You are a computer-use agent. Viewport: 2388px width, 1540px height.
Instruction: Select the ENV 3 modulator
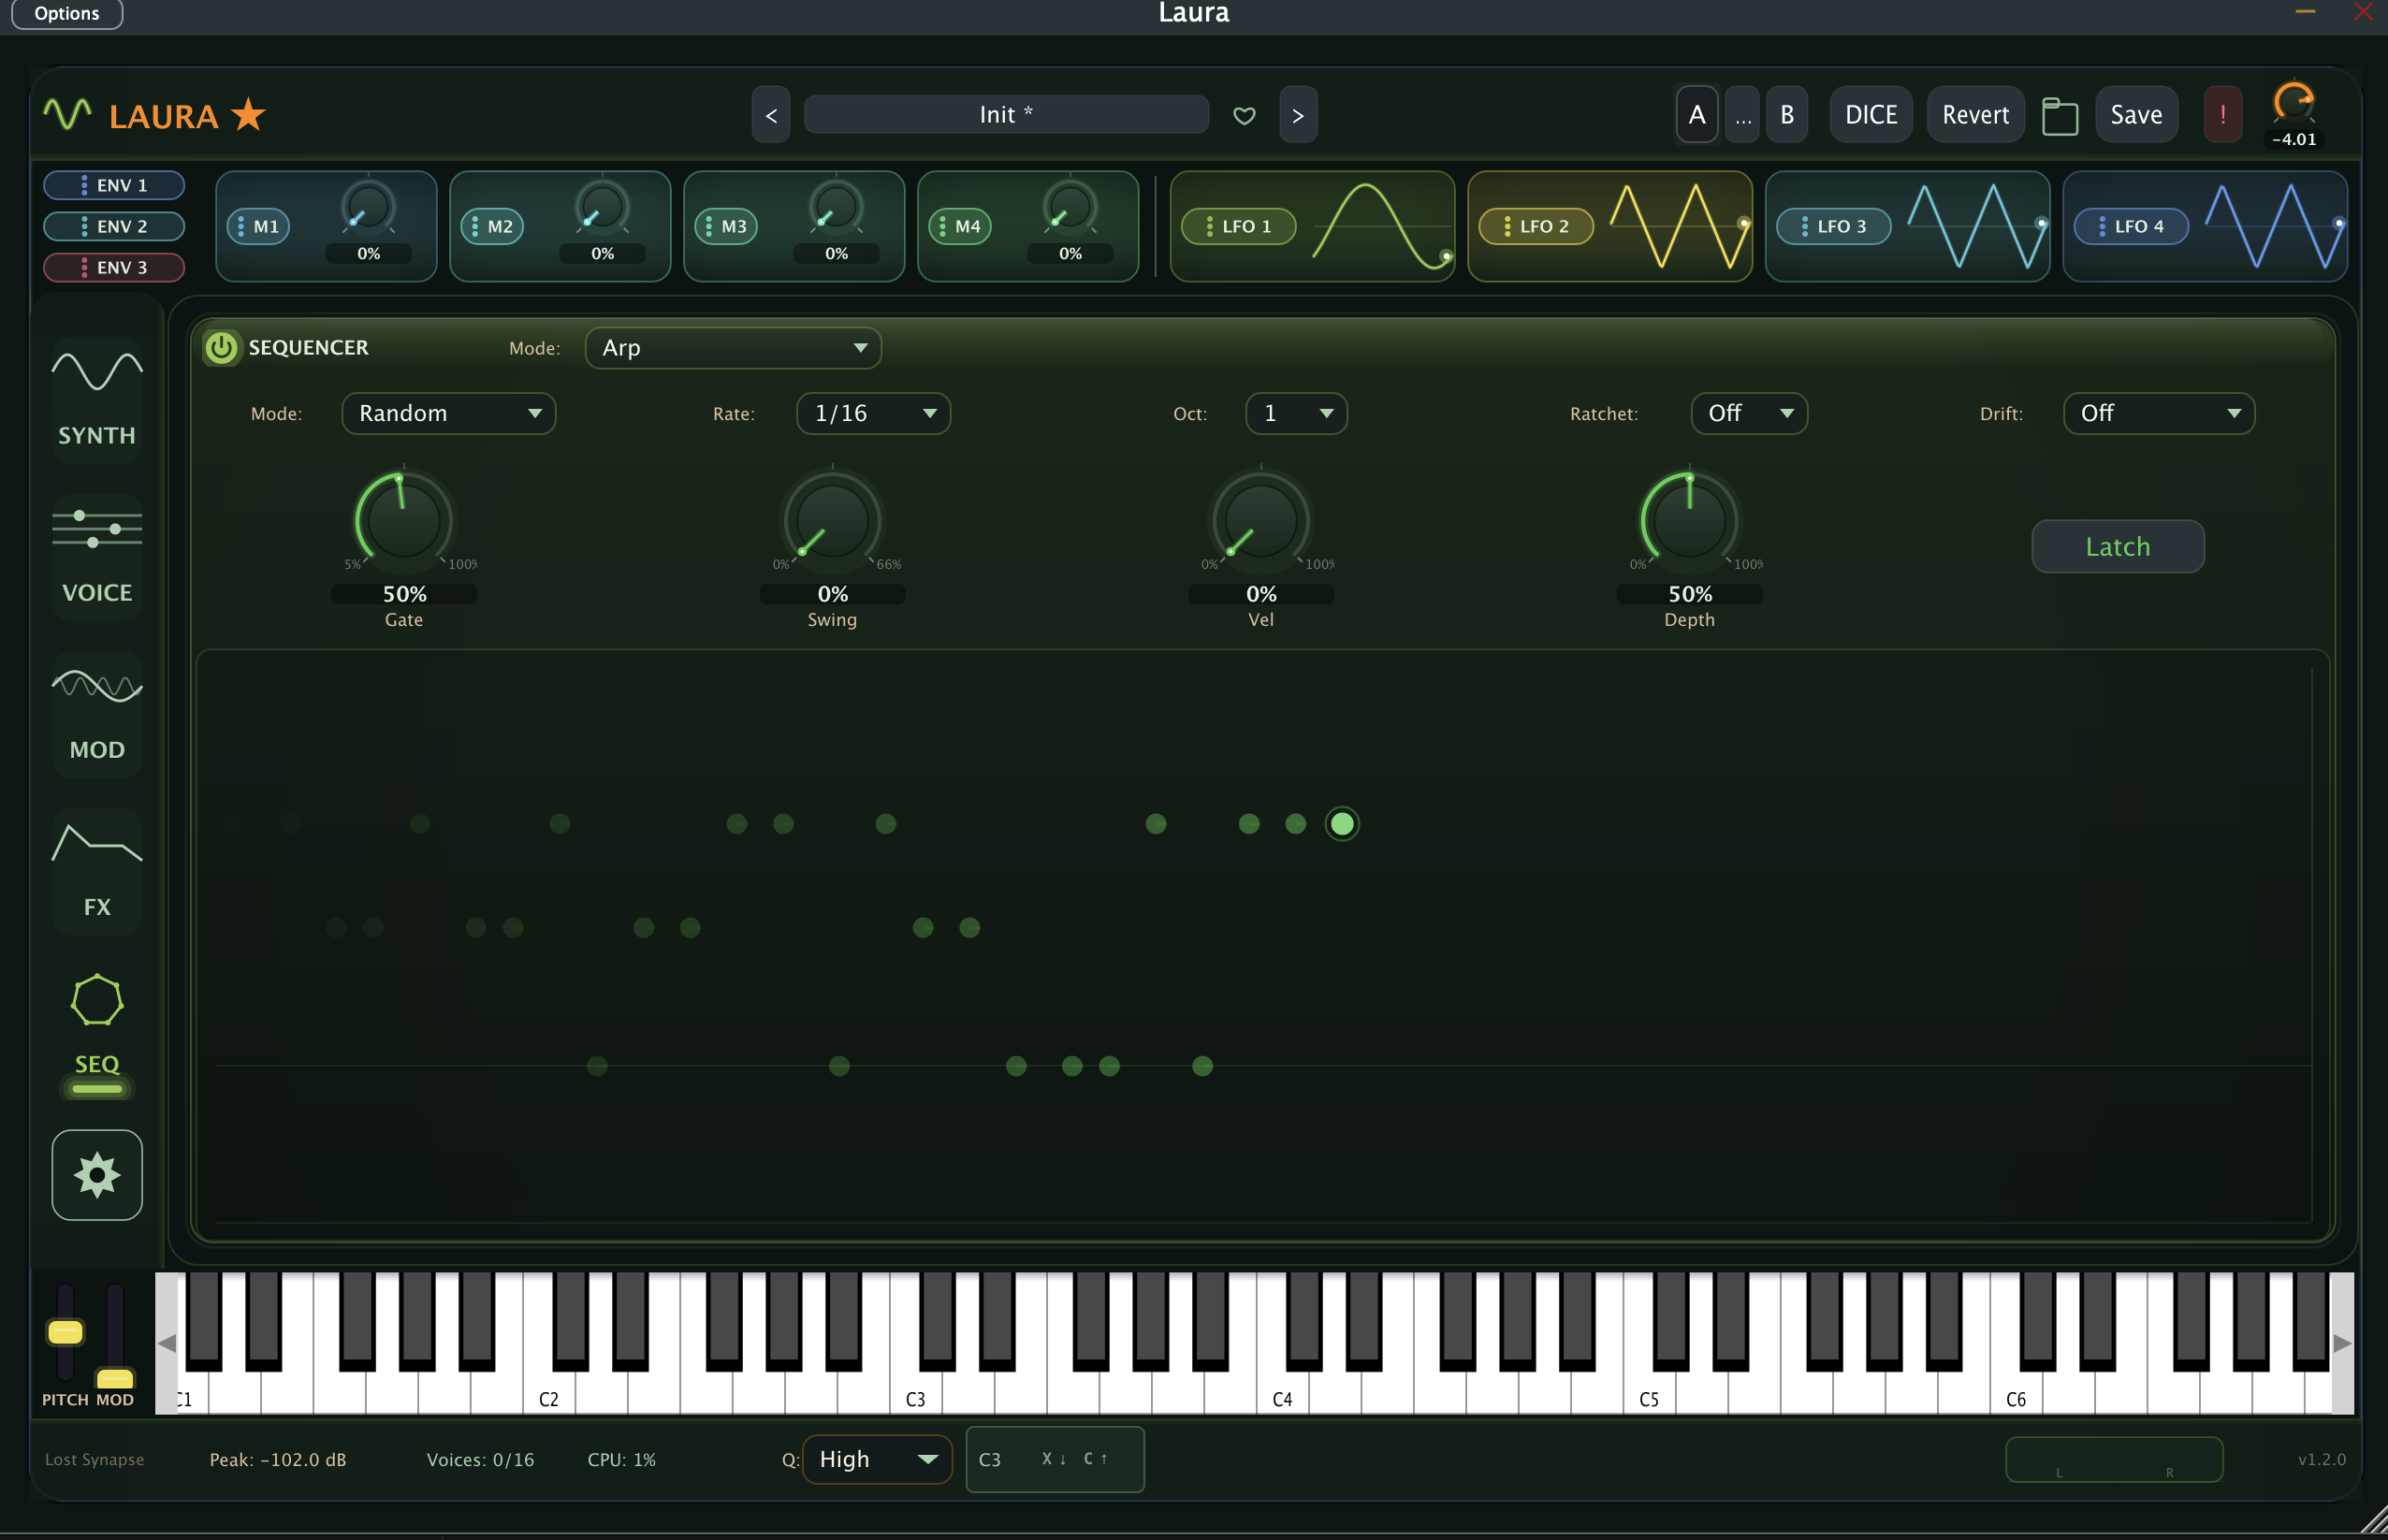114,267
